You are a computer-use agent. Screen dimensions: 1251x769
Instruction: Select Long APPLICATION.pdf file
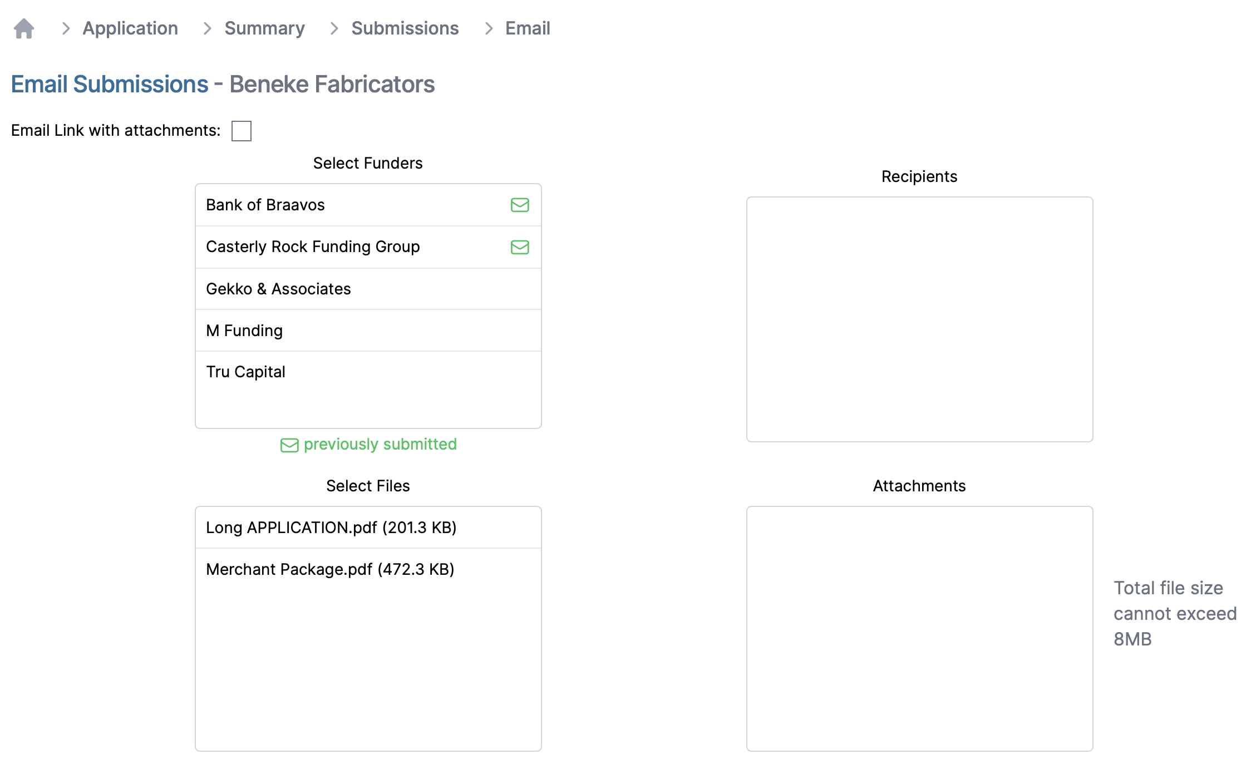[331, 528]
